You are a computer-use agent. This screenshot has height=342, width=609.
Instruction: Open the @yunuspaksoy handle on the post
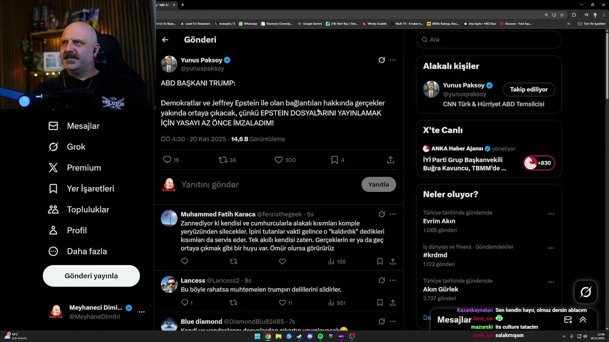[202, 68]
